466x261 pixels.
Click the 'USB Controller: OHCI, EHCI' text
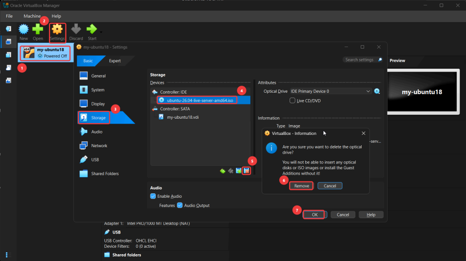tap(130, 241)
